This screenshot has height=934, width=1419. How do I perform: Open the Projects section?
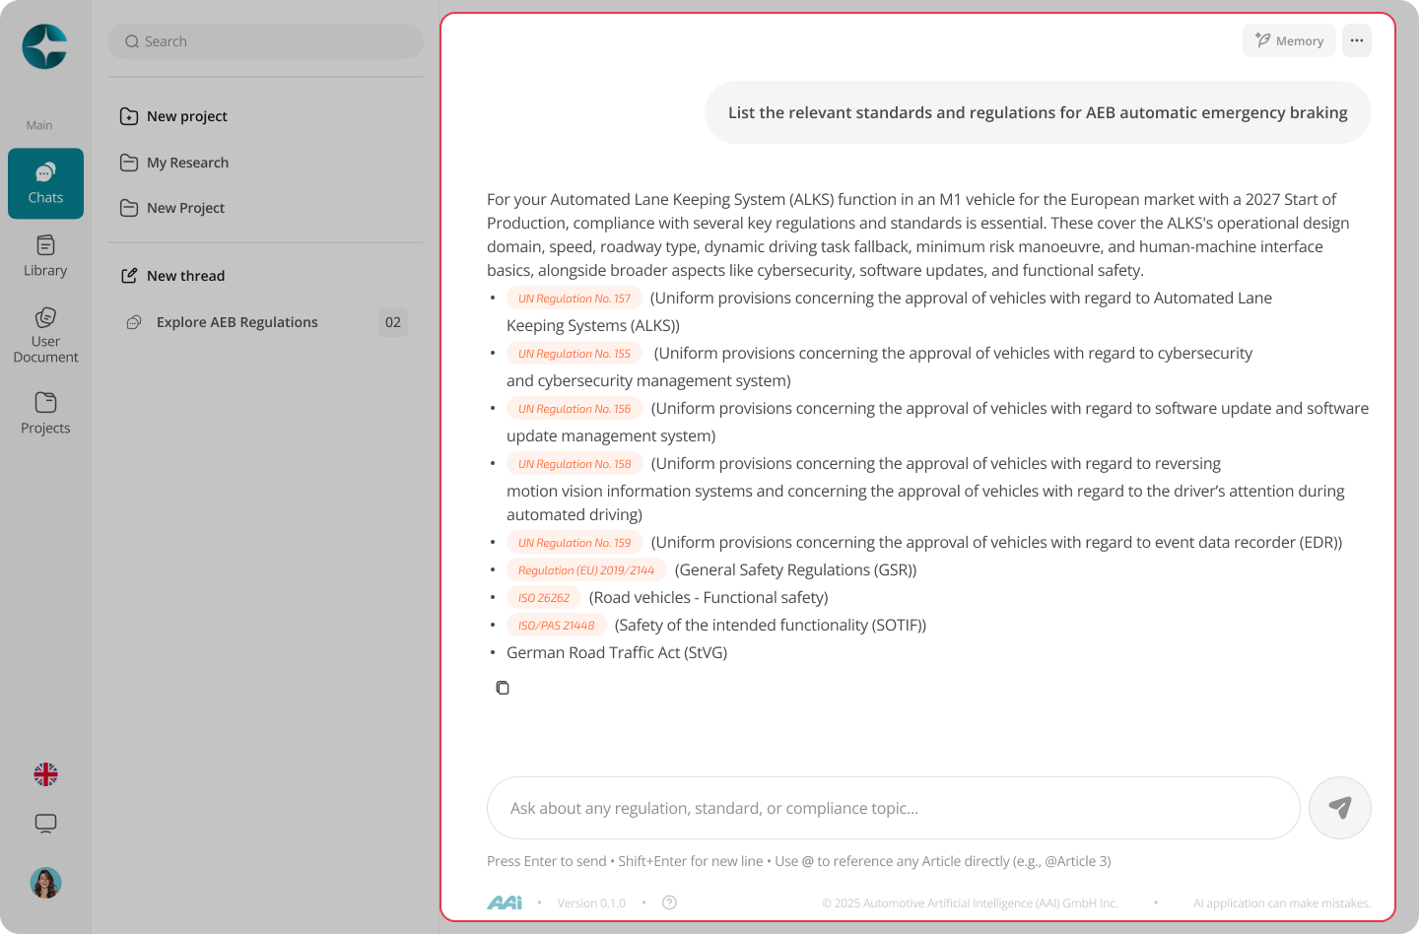[45, 414]
